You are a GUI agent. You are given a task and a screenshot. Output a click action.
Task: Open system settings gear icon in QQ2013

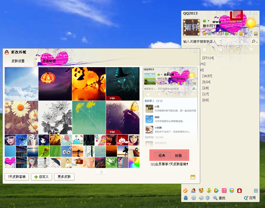pyautogui.click(x=194, y=198)
